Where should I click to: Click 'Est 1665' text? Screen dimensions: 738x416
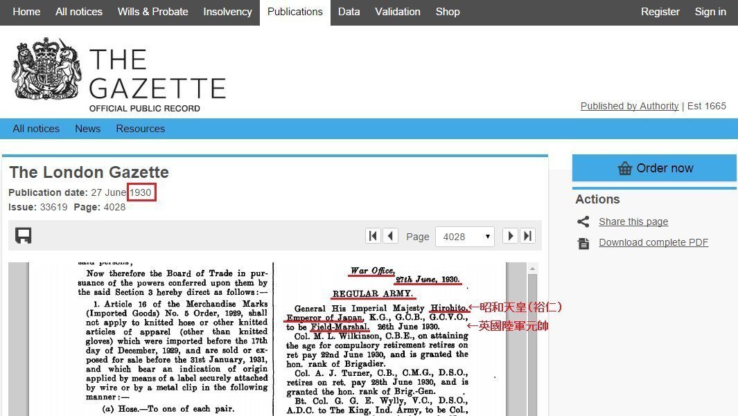coord(706,106)
